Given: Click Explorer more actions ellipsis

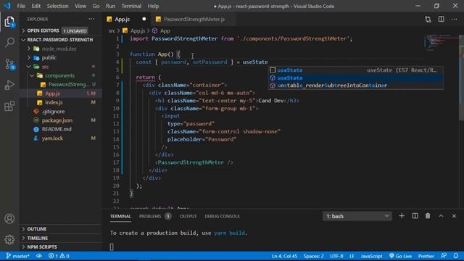Looking at the screenshot, I should coord(91,19).
